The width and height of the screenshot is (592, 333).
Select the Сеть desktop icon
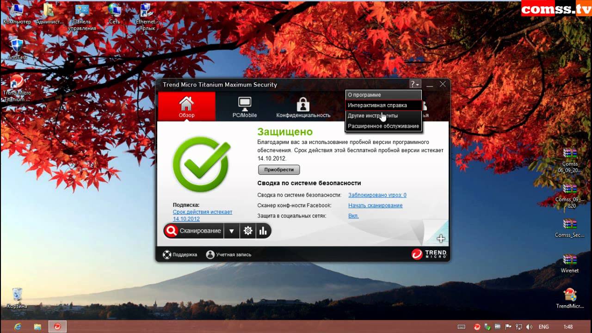click(x=114, y=14)
